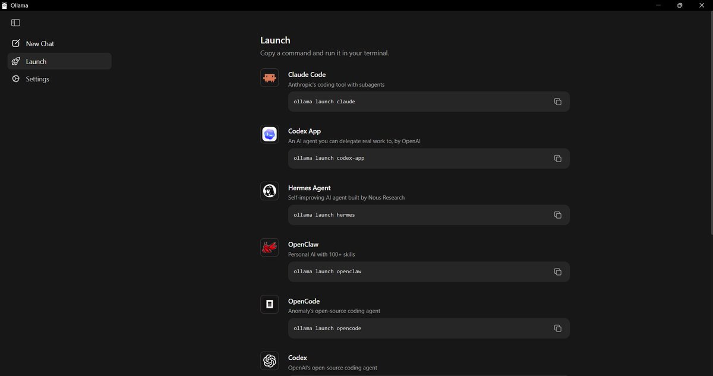
Task: Copy the ollama launch hermes command
Action: coord(557,214)
